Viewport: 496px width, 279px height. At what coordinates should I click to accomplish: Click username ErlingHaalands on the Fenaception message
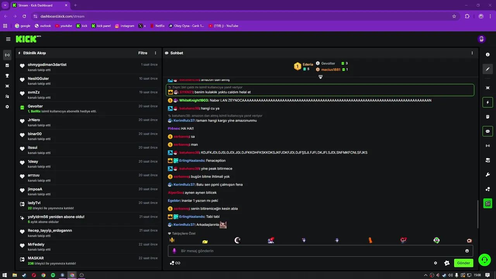191,160
